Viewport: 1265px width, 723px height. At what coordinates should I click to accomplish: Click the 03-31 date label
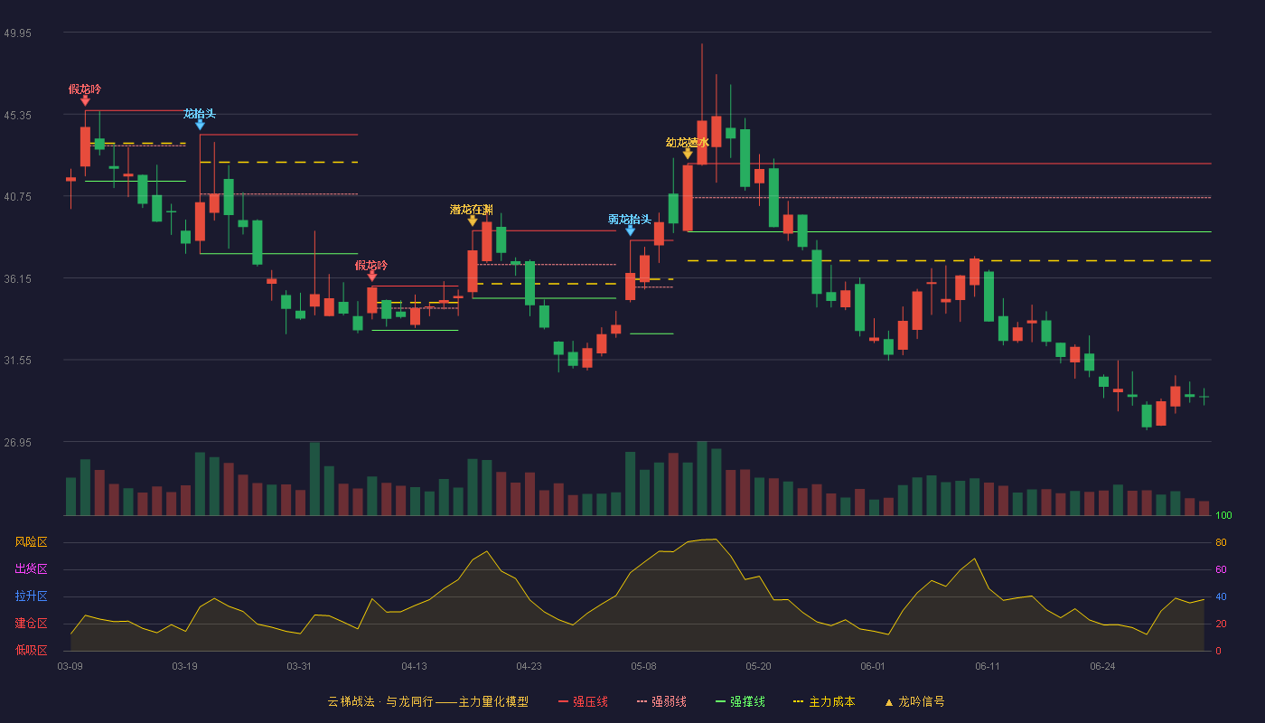[300, 666]
